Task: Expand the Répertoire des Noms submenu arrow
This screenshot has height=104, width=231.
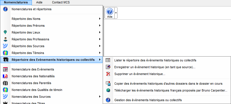Action: coord(100,19)
